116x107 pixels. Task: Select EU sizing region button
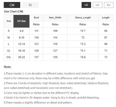(x=109, y=5)
